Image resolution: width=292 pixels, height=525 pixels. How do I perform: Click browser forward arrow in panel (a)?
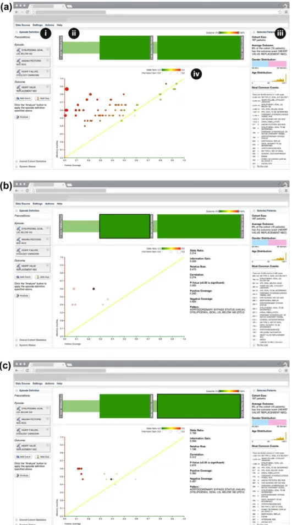(x=21, y=12)
